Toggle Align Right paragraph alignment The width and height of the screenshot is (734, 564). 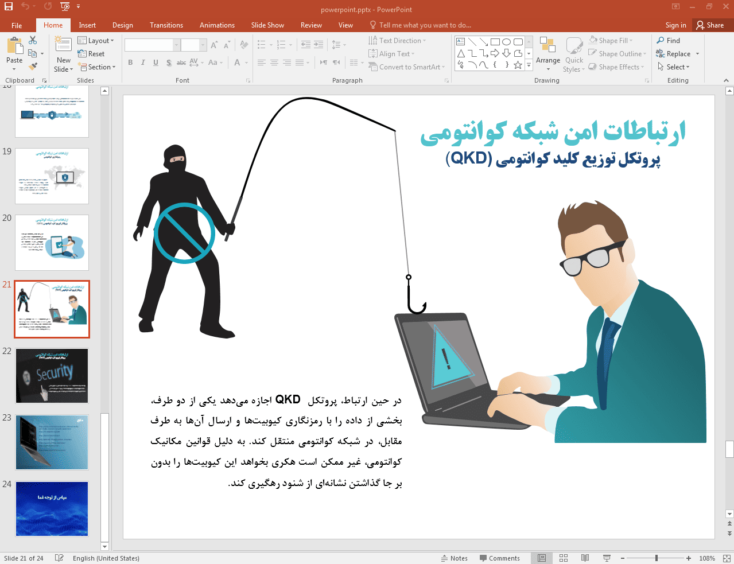coord(287,63)
